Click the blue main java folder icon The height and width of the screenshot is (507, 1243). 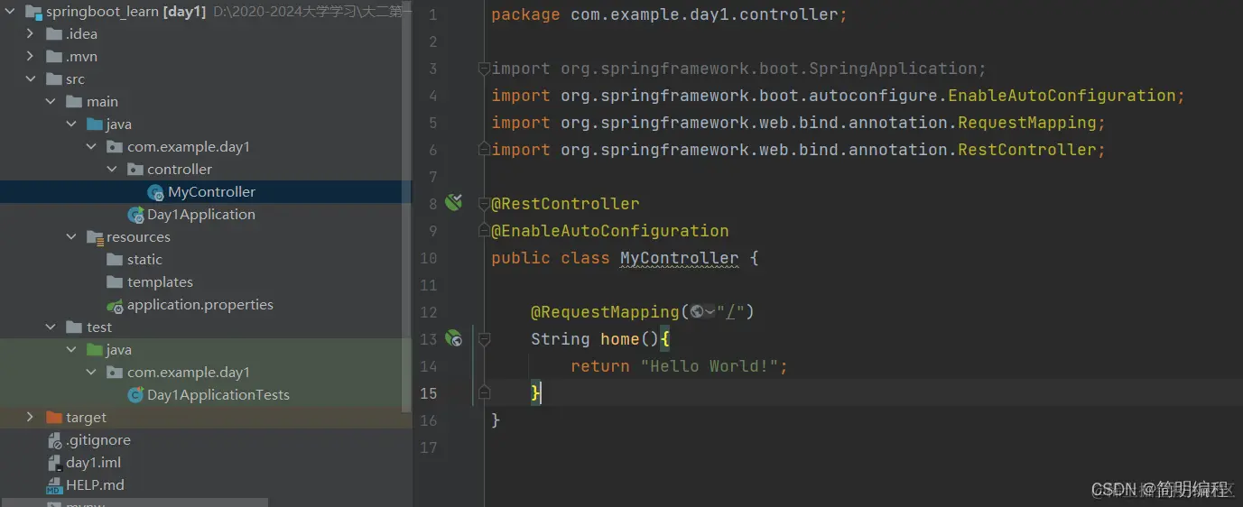[x=95, y=124]
